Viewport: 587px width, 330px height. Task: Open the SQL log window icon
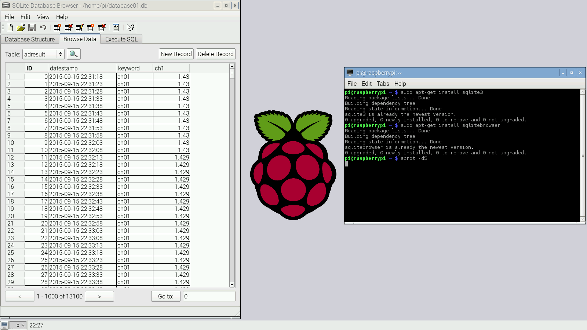pyautogui.click(x=116, y=27)
